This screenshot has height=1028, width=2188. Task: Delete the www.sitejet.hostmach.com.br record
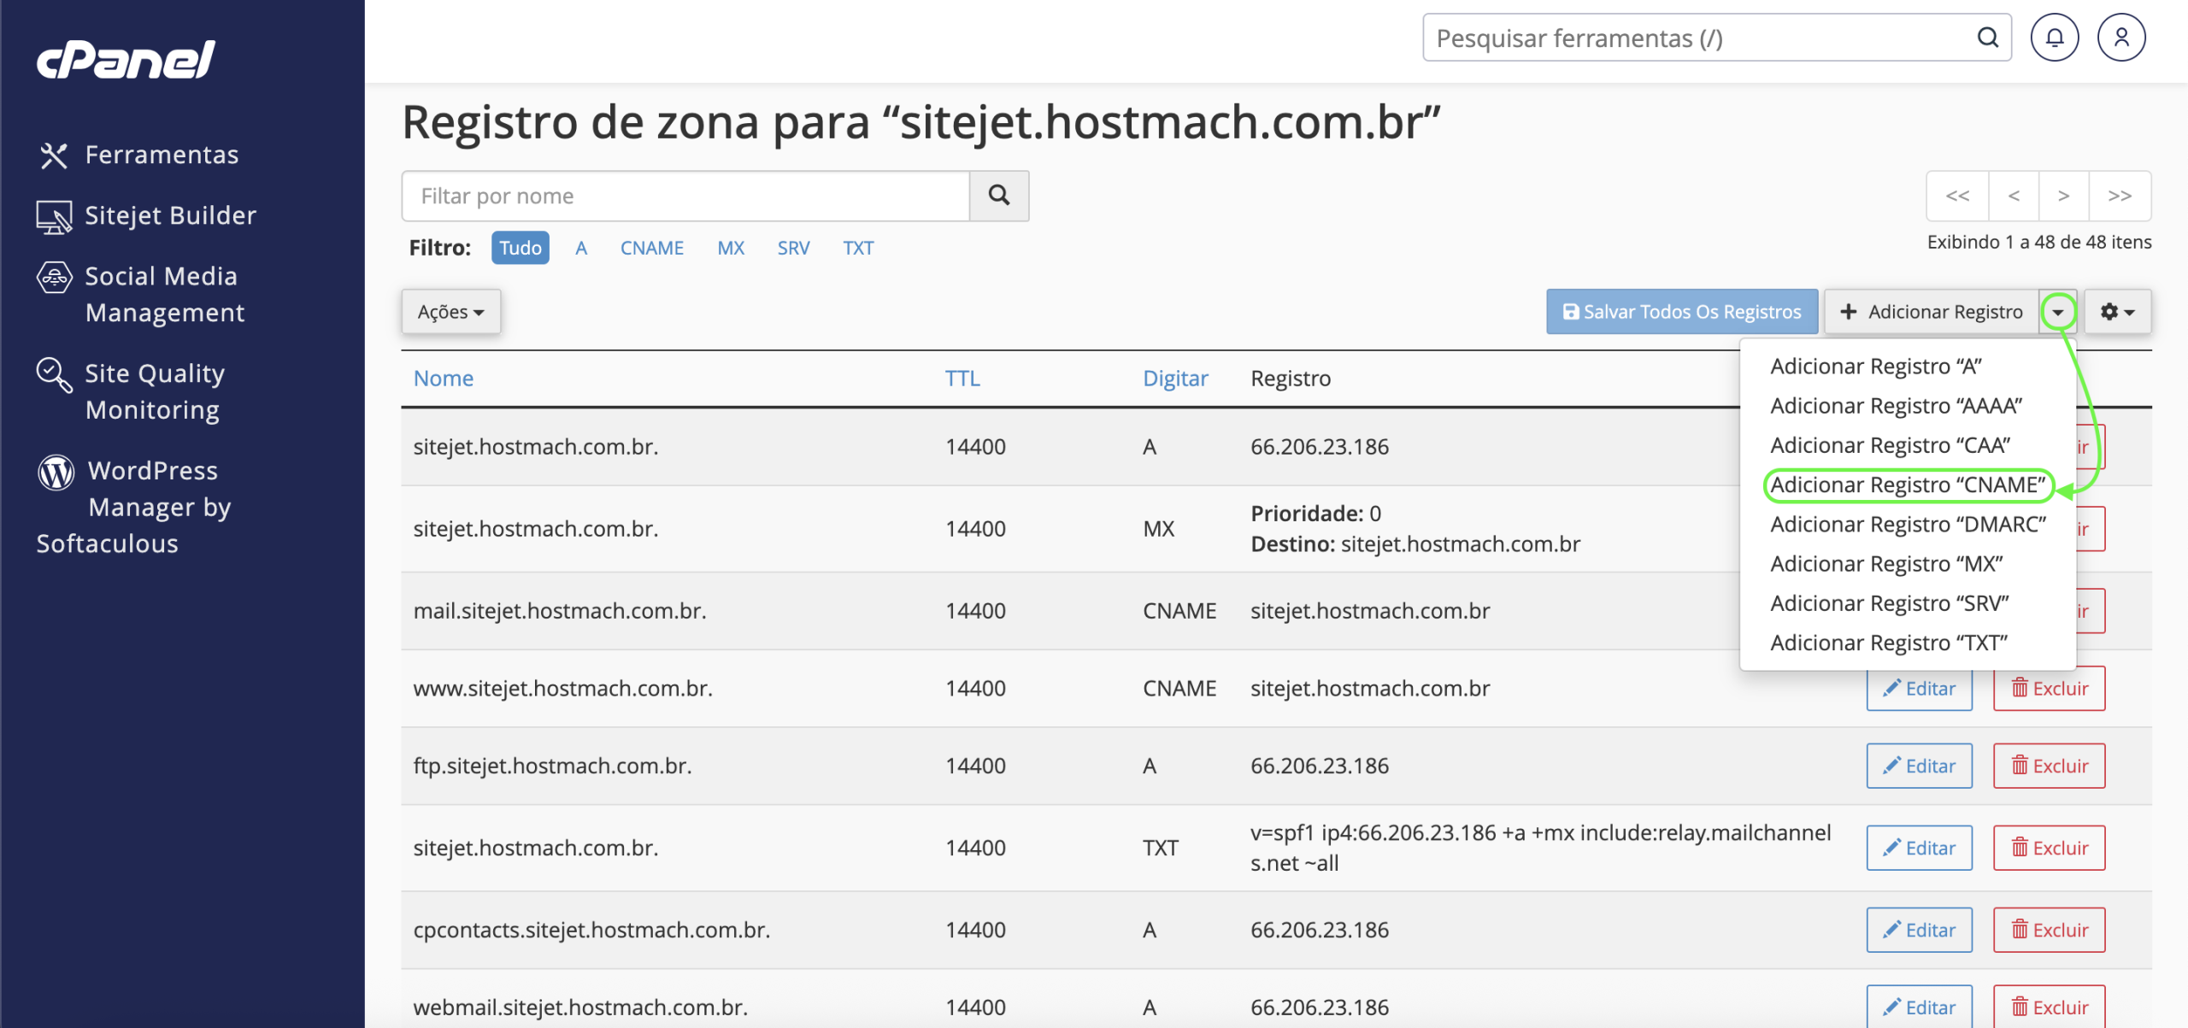(x=2050, y=689)
